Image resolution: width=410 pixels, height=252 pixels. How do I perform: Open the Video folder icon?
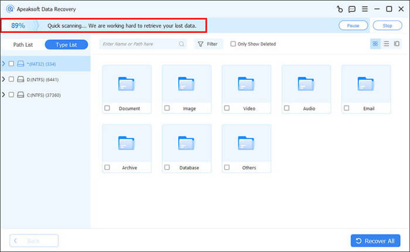click(x=246, y=84)
